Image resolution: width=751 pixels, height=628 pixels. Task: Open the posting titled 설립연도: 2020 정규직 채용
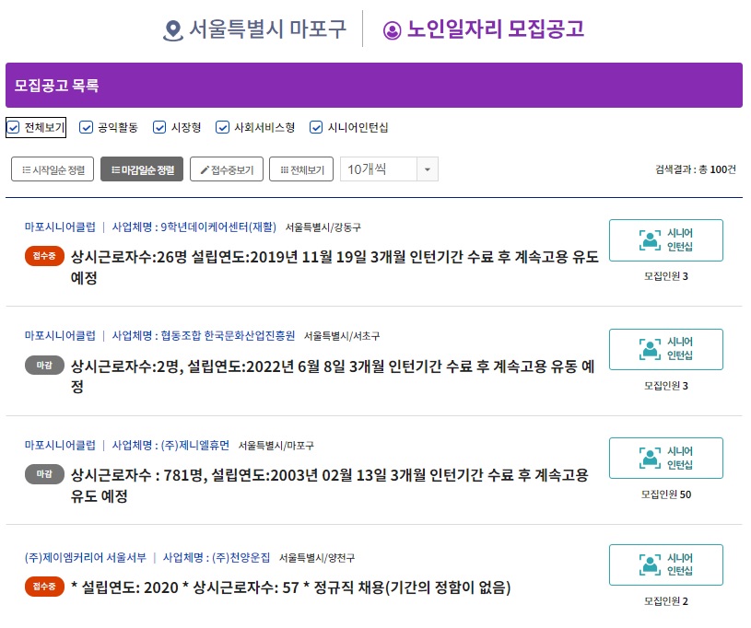coord(291,587)
